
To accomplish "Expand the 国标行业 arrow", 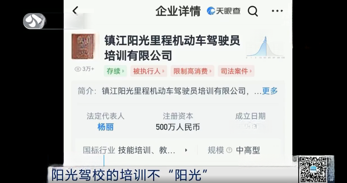I will (x=186, y=150).
